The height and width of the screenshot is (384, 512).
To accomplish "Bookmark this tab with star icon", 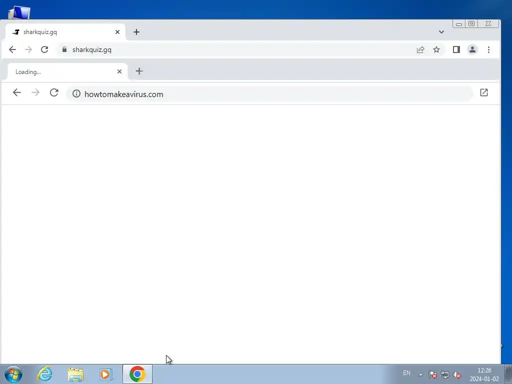I will (436, 49).
